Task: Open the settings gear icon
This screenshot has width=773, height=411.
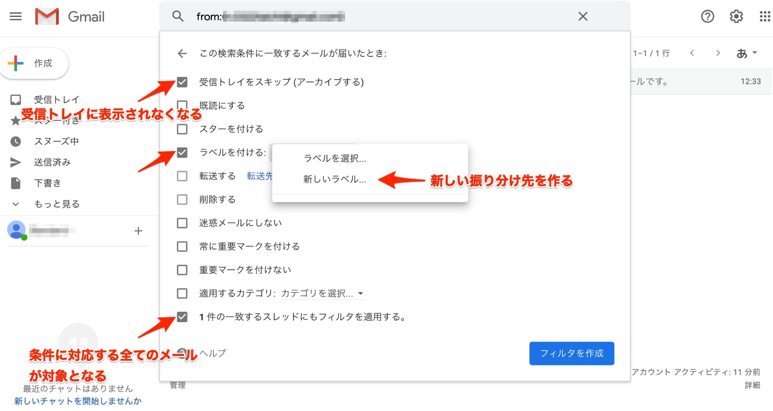Action: [736, 17]
